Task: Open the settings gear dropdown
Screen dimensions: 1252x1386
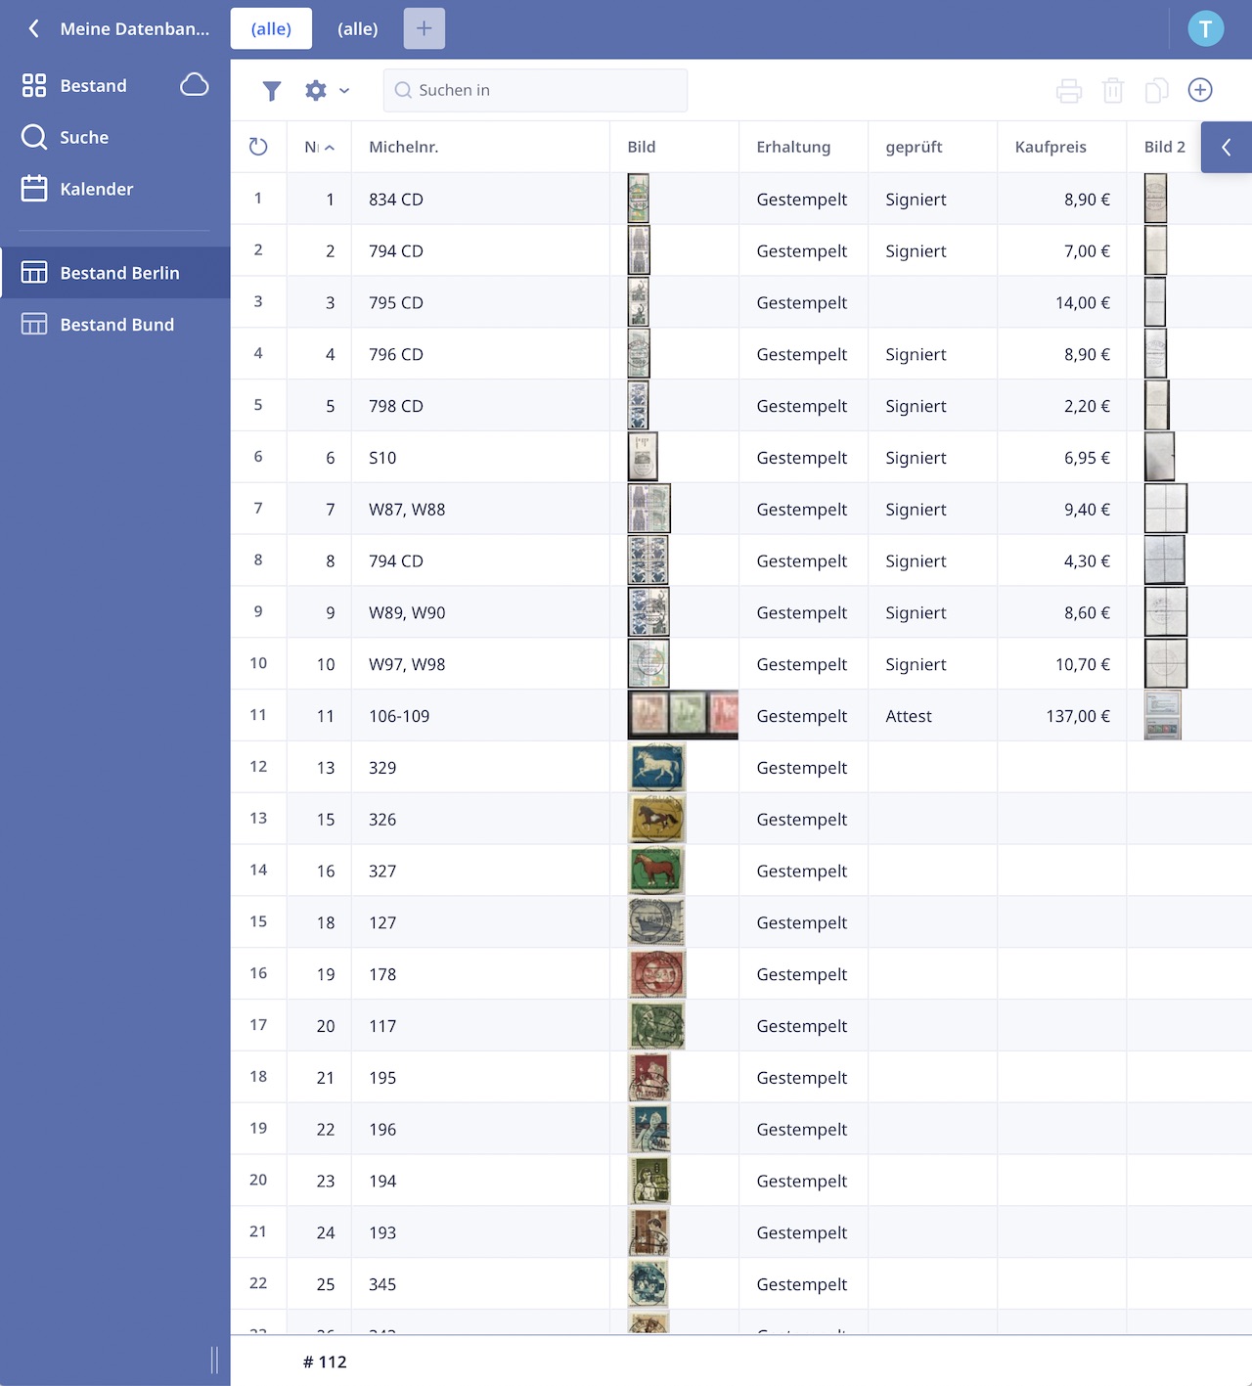Action: point(326,91)
